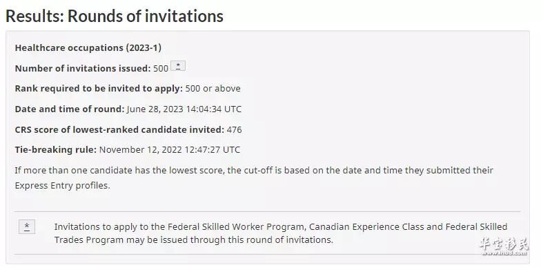The height and width of the screenshot is (267, 541).
Task: Click the asterisk footnote link beside 500
Action: (x=178, y=66)
